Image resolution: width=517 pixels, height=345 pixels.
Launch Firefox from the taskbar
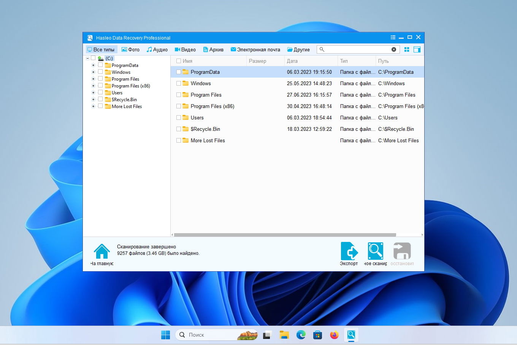334,335
